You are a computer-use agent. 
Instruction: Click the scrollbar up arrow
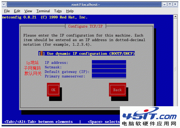coord(175,17)
